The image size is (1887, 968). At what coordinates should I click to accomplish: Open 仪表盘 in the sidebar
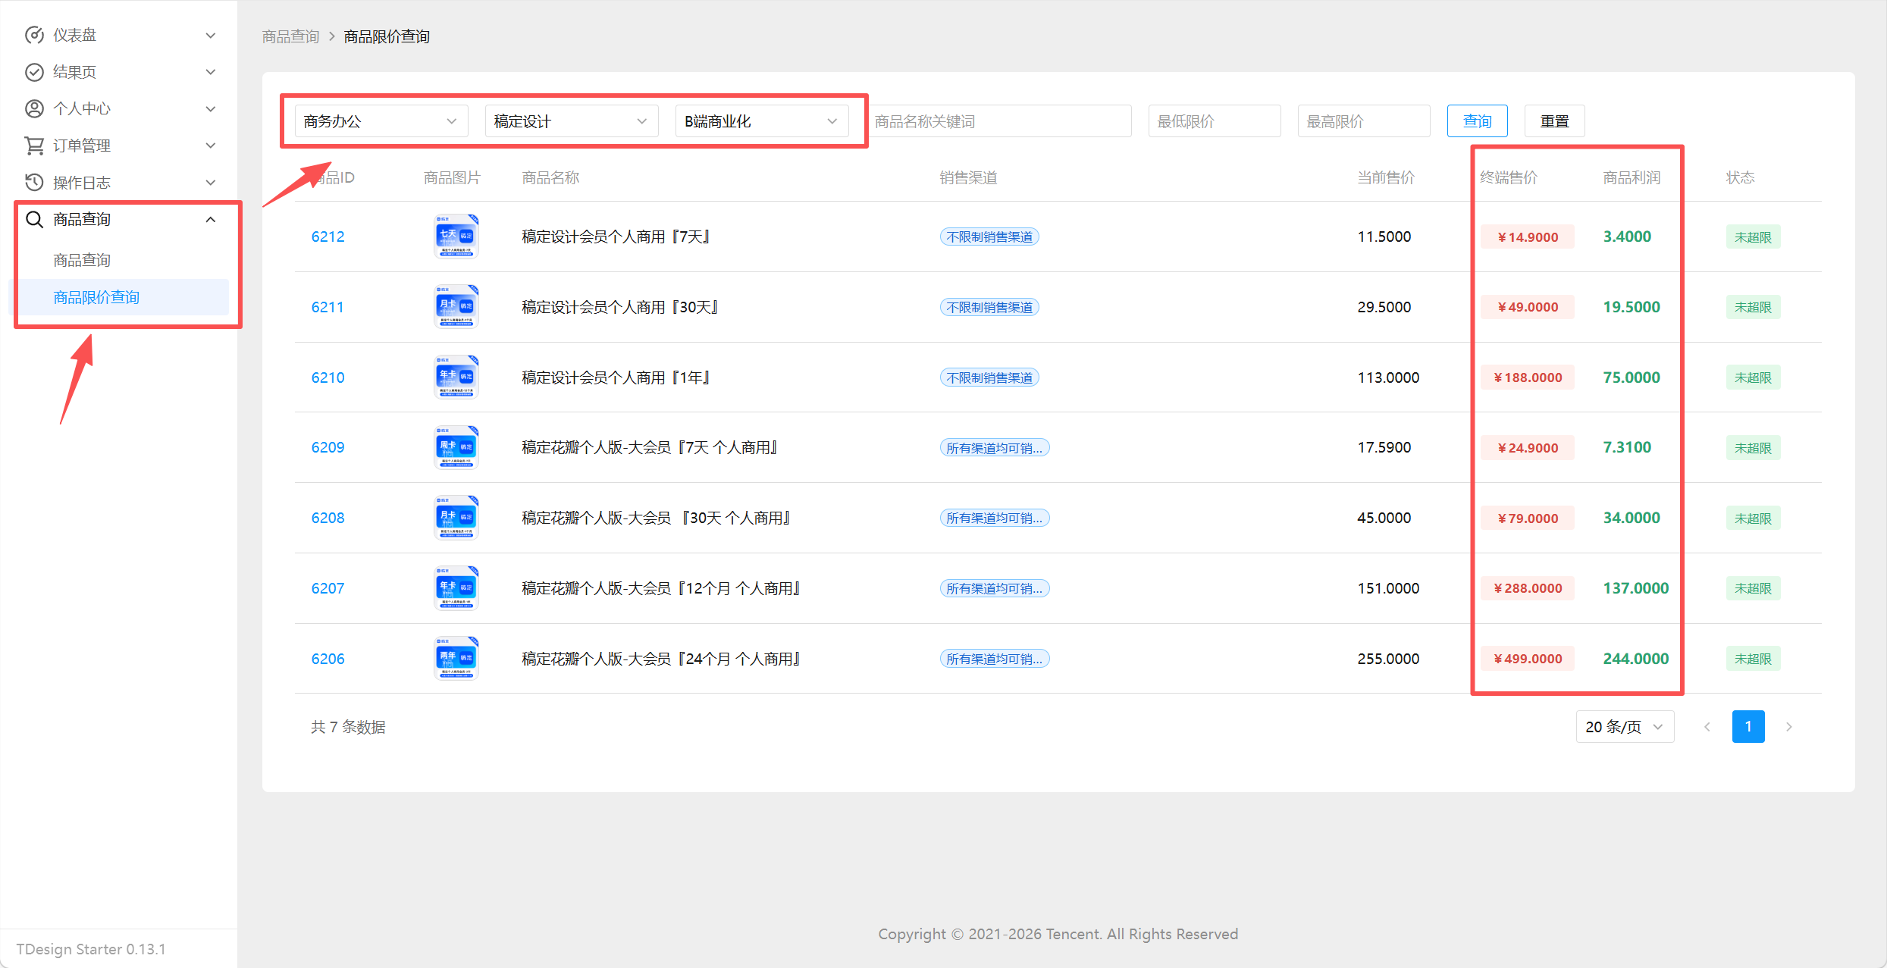[121, 35]
